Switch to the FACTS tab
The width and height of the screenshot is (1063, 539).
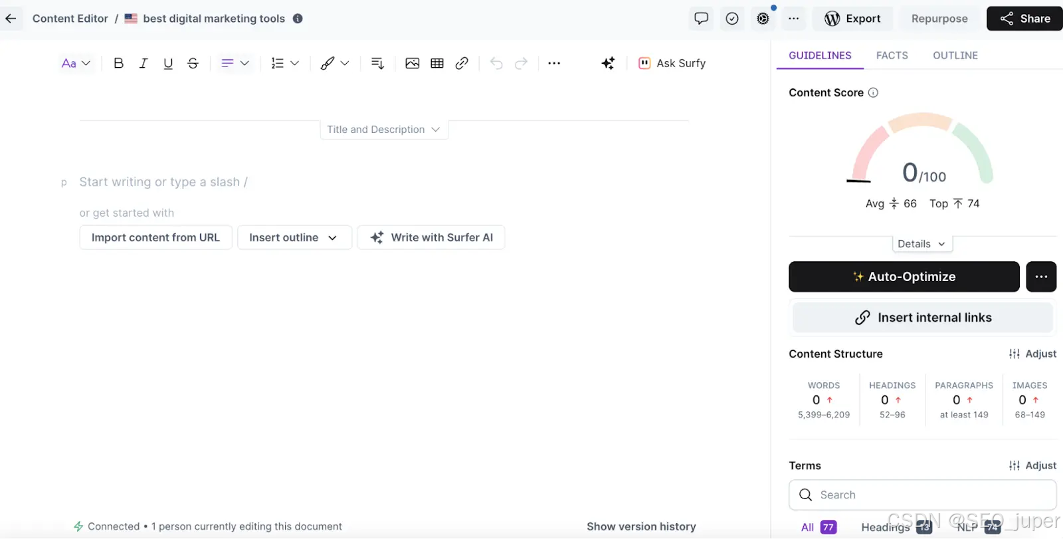pos(892,55)
